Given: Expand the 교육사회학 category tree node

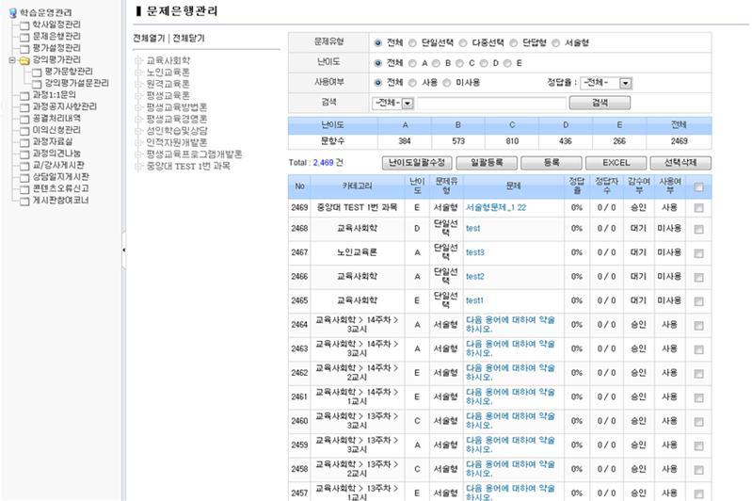Looking at the screenshot, I should [138, 60].
